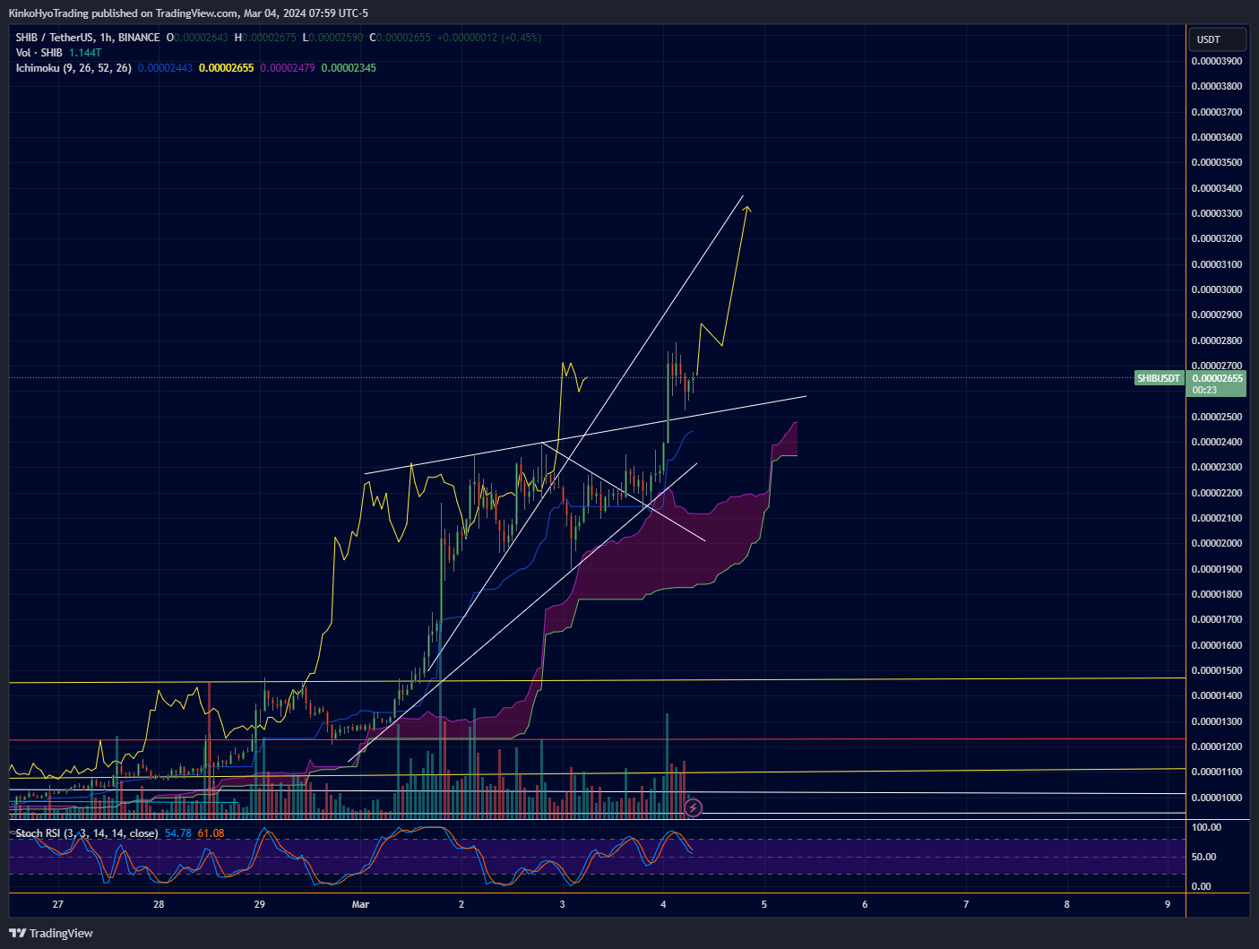1259x949 pixels.
Task: Click Ichimoku green value 0.00002345
Action: (x=349, y=68)
